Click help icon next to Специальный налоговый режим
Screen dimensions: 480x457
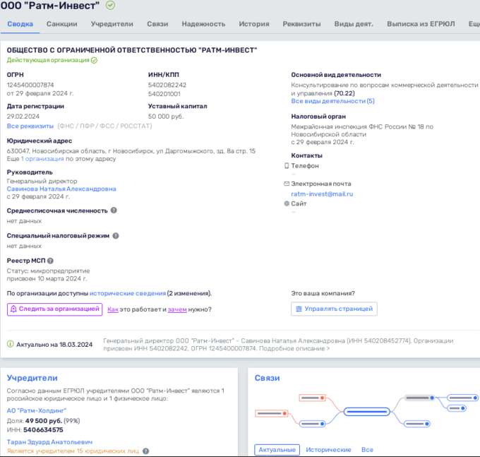tap(116, 236)
